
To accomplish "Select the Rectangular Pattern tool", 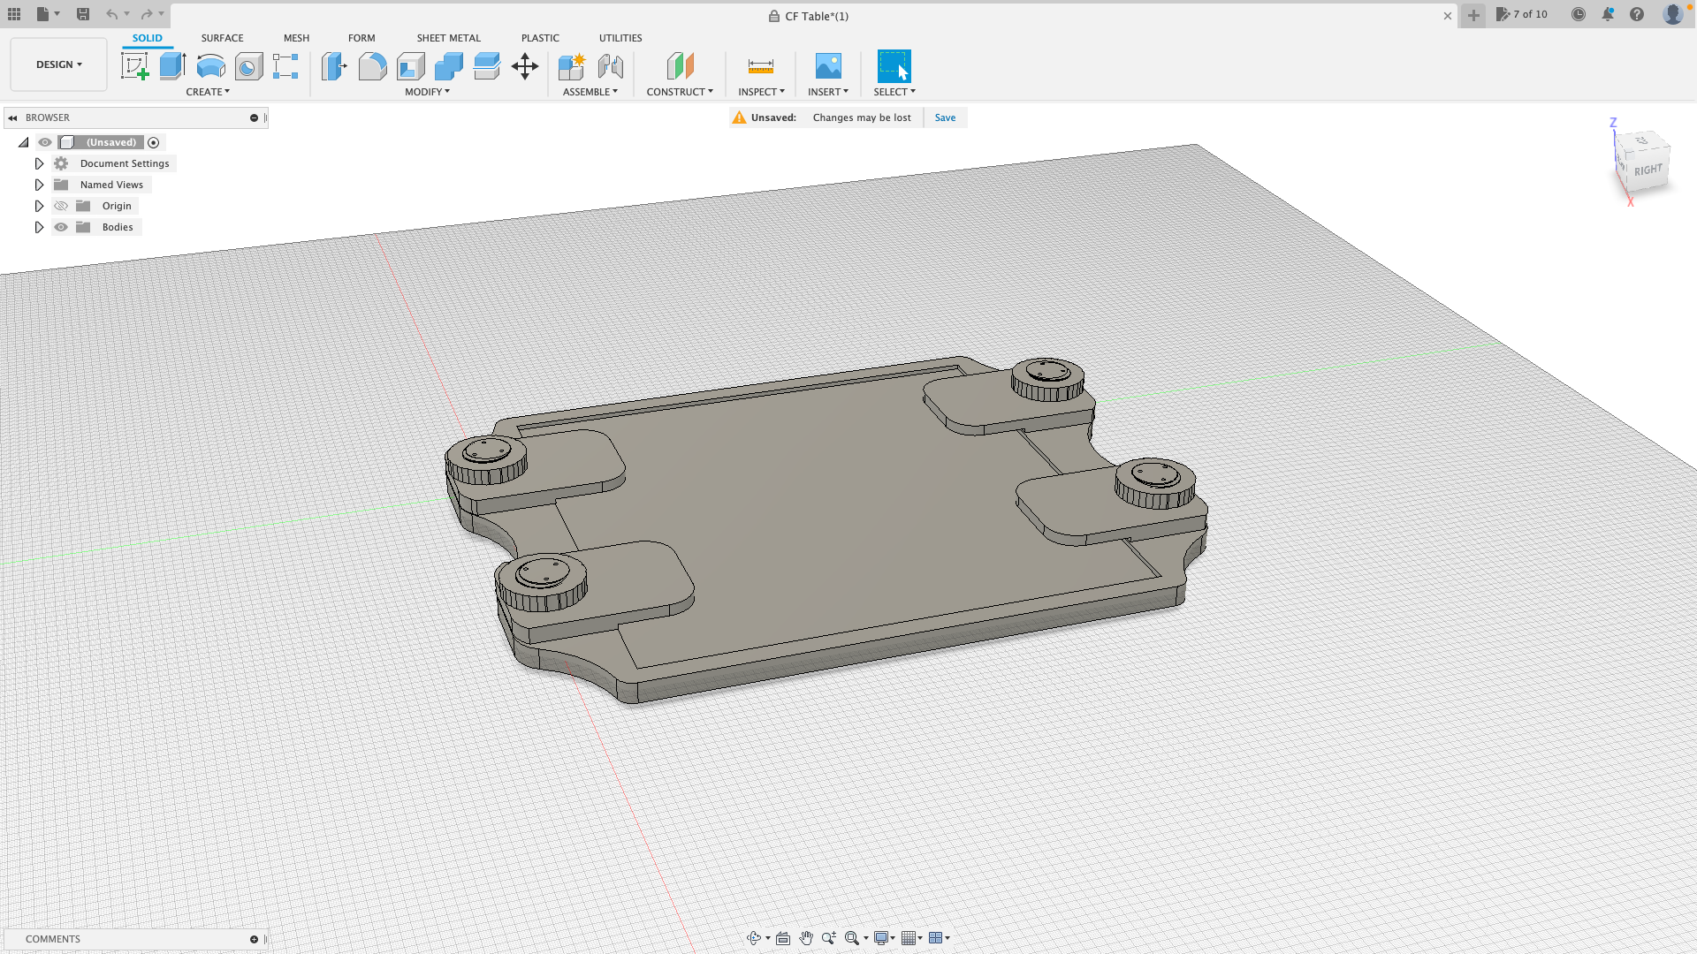I will tap(285, 66).
